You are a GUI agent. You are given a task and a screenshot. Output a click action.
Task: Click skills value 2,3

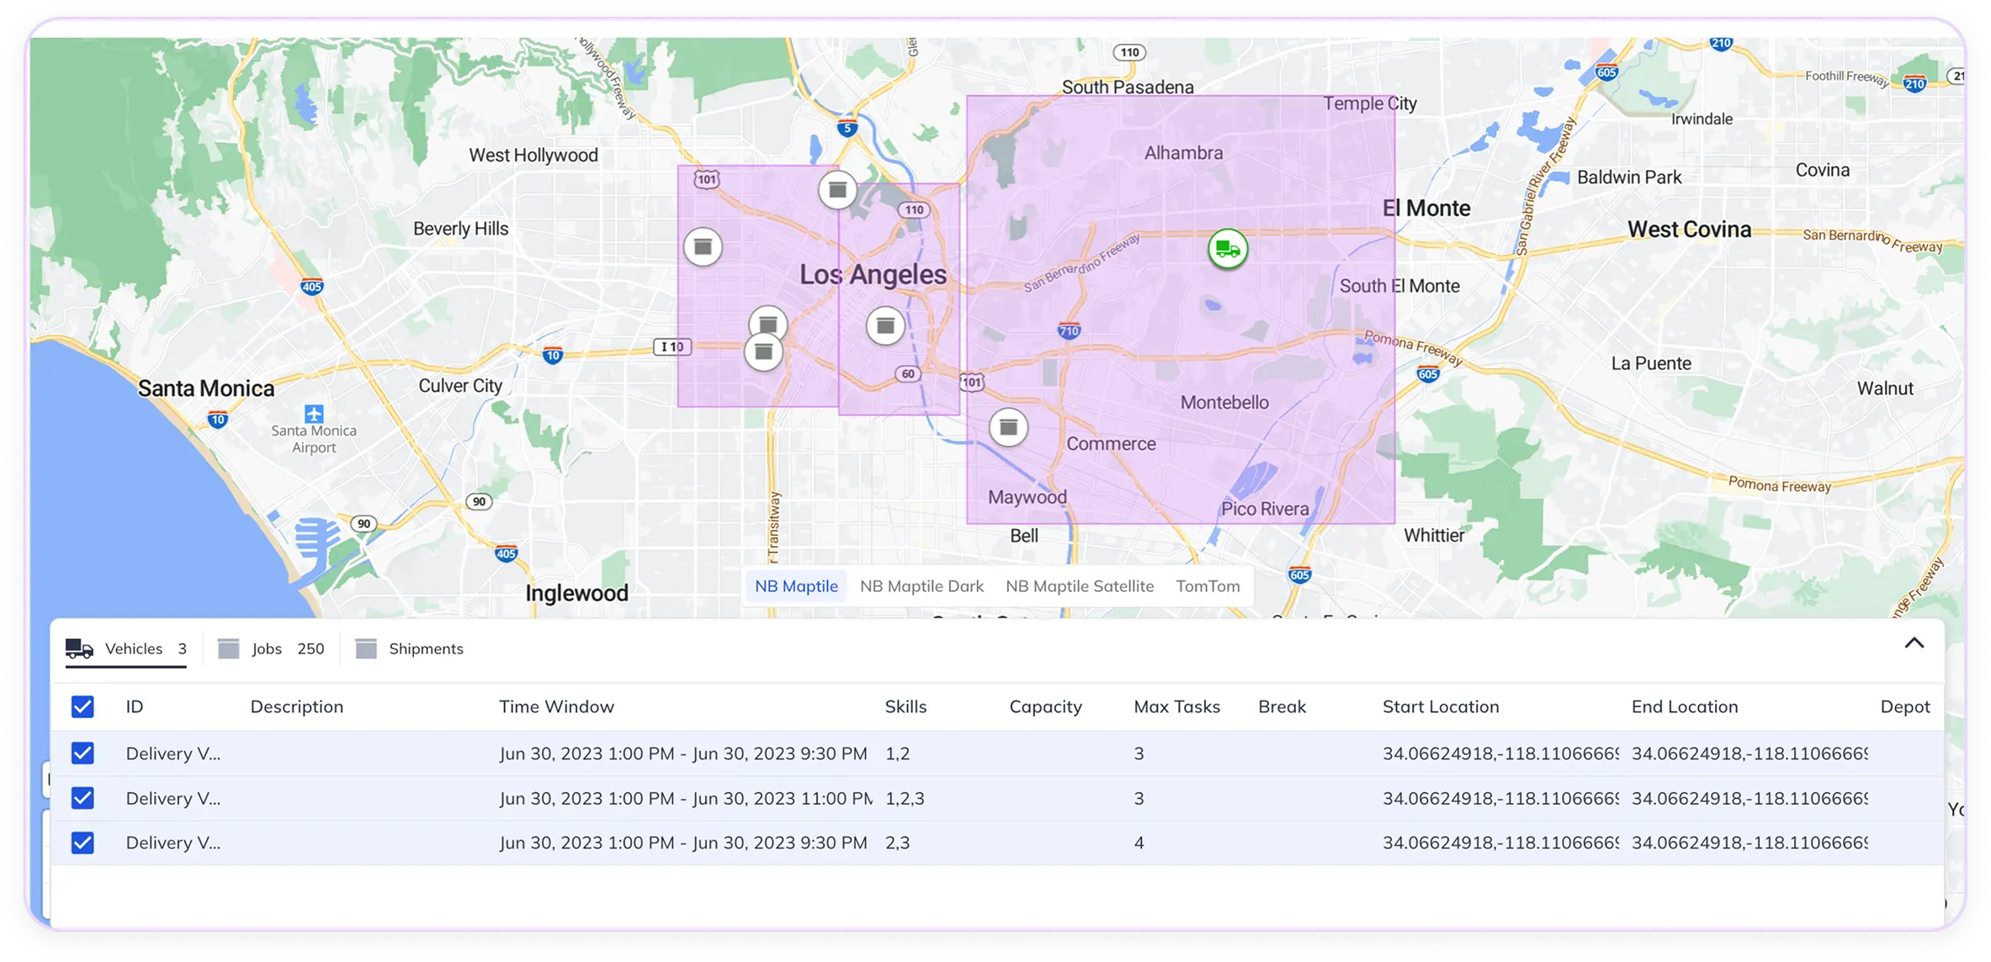click(x=897, y=843)
